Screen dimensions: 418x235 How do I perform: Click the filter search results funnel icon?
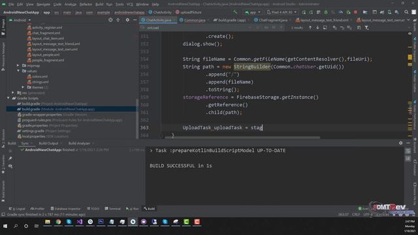click(x=366, y=27)
